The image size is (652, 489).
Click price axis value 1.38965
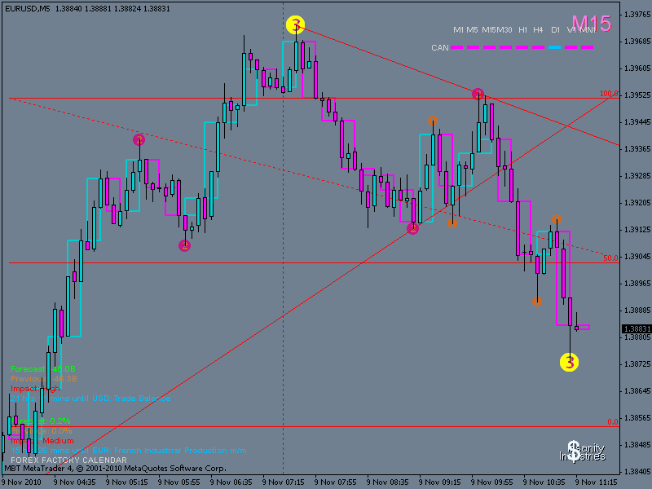click(x=637, y=284)
